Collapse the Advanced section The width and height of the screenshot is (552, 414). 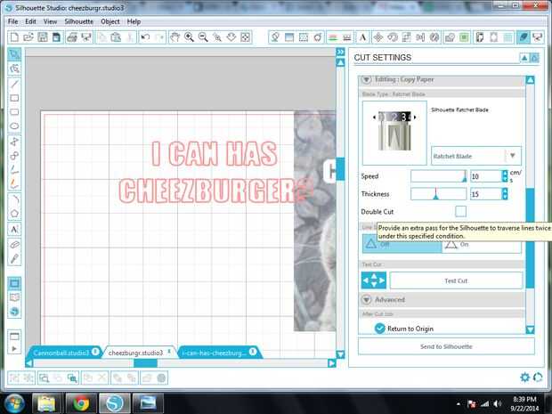tap(366, 299)
